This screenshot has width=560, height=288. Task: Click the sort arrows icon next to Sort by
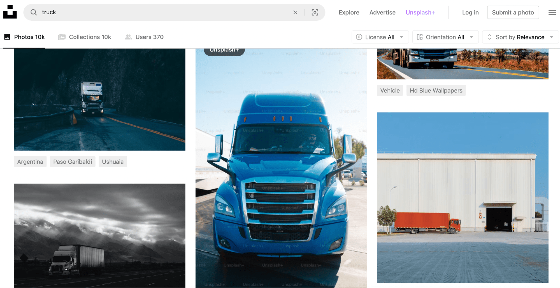point(489,37)
